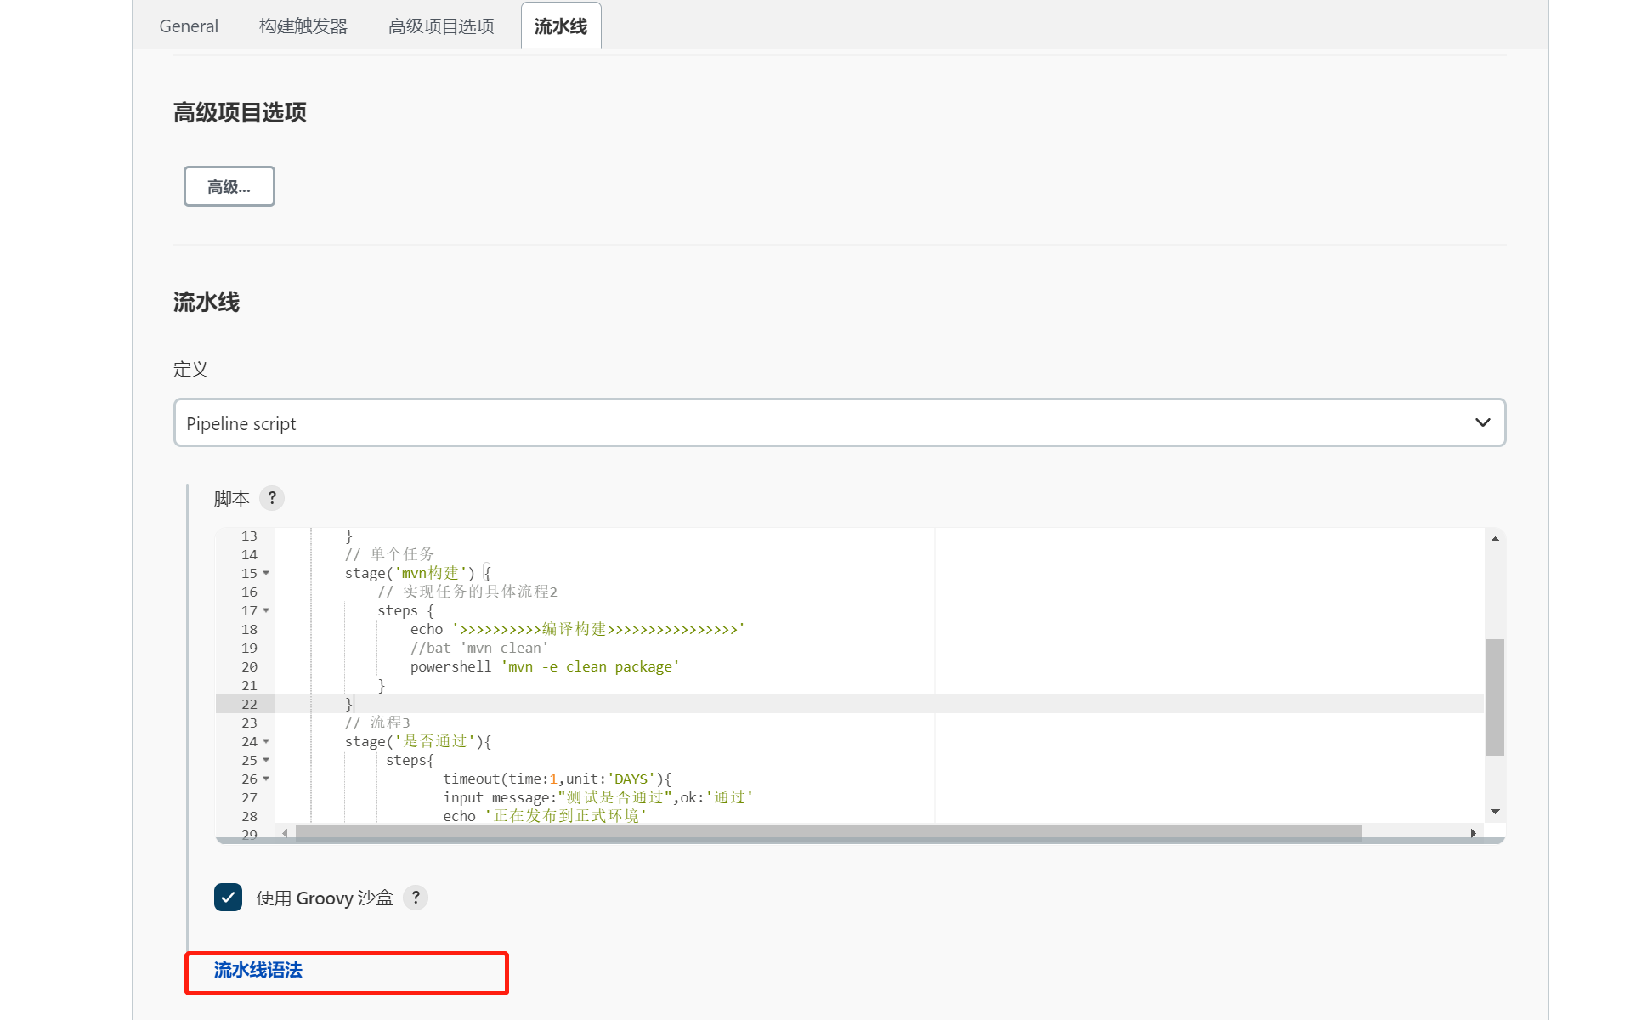Image resolution: width=1636 pixels, height=1020 pixels.
Task: Click editor vertical scrollbar up arrow
Action: 1495,539
